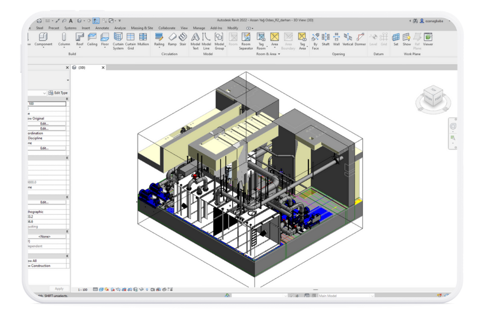Click Zoom icon in the navigation bar
485x320 pixels.
(x=453, y=138)
